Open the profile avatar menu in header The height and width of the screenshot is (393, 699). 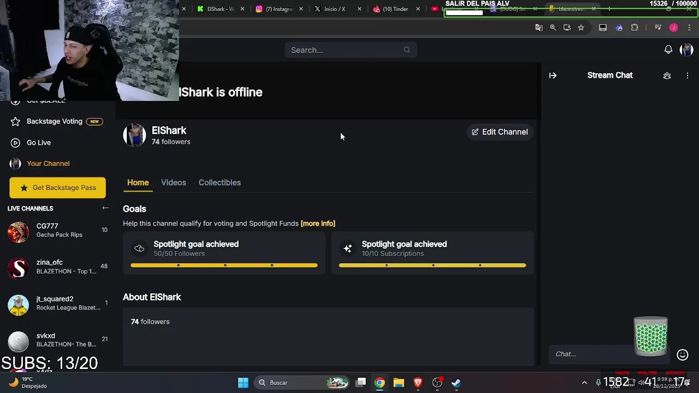click(686, 50)
